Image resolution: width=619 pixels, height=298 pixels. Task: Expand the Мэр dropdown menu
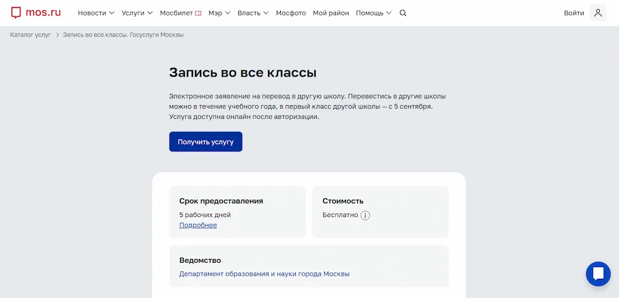(x=220, y=13)
